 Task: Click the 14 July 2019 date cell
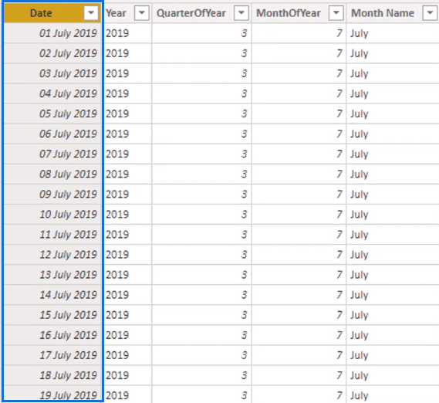tap(52, 295)
